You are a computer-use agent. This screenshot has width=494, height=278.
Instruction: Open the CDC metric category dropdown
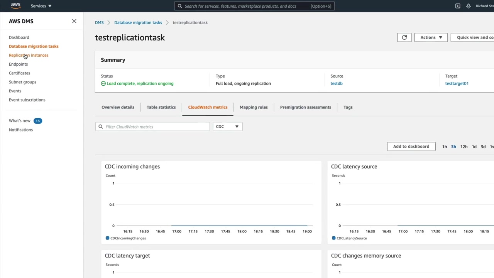pos(227,127)
